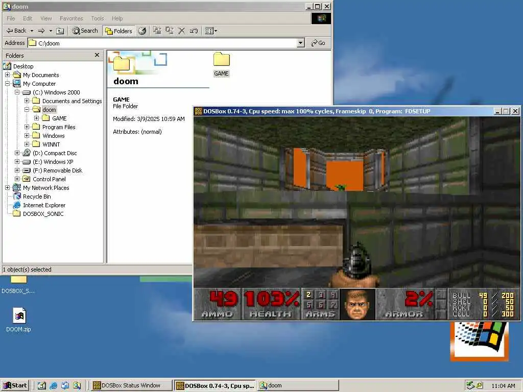Image resolution: width=523 pixels, height=392 pixels.
Task: Open the Forward history dropdown arrow
Action: [51, 31]
